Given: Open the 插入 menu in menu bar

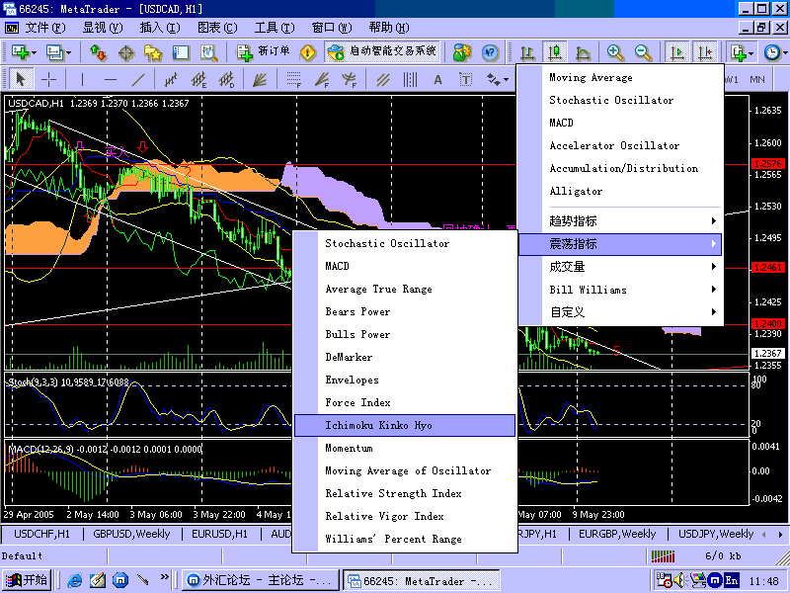Looking at the screenshot, I should (158, 27).
